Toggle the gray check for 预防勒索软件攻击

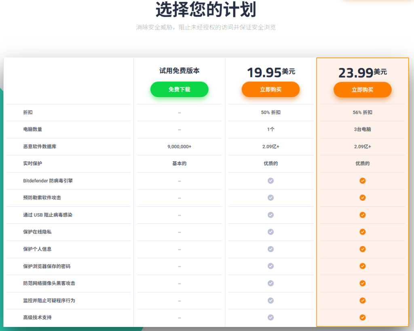(270, 197)
